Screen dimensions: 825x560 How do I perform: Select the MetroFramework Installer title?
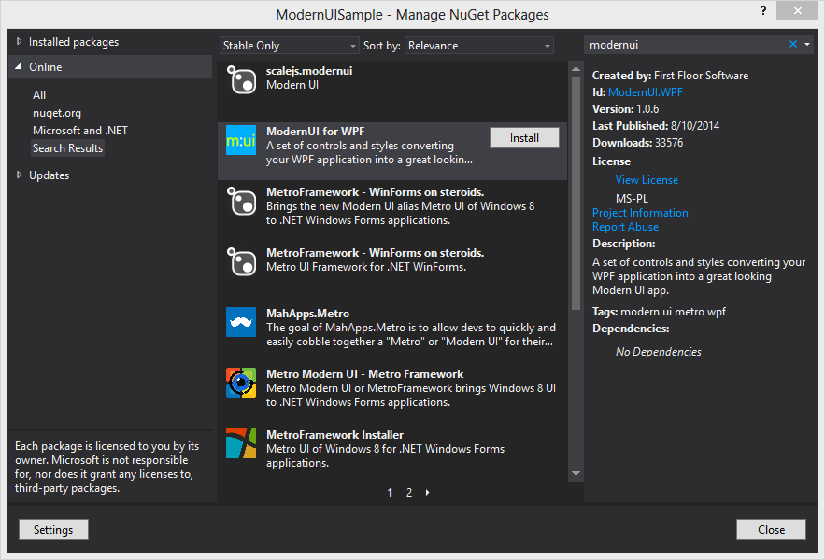[x=334, y=435]
